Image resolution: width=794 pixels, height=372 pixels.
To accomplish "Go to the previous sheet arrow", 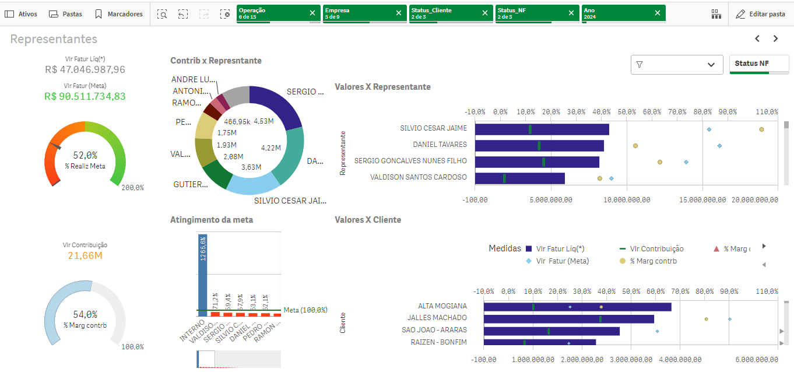I will coord(757,38).
